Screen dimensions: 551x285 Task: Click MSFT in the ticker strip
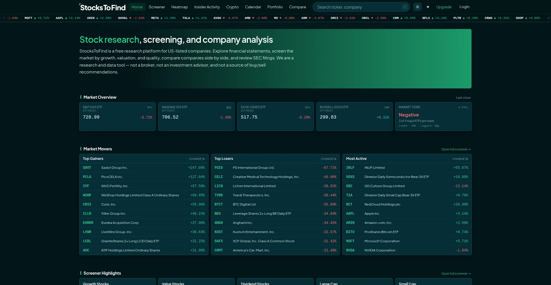coord(37,18)
